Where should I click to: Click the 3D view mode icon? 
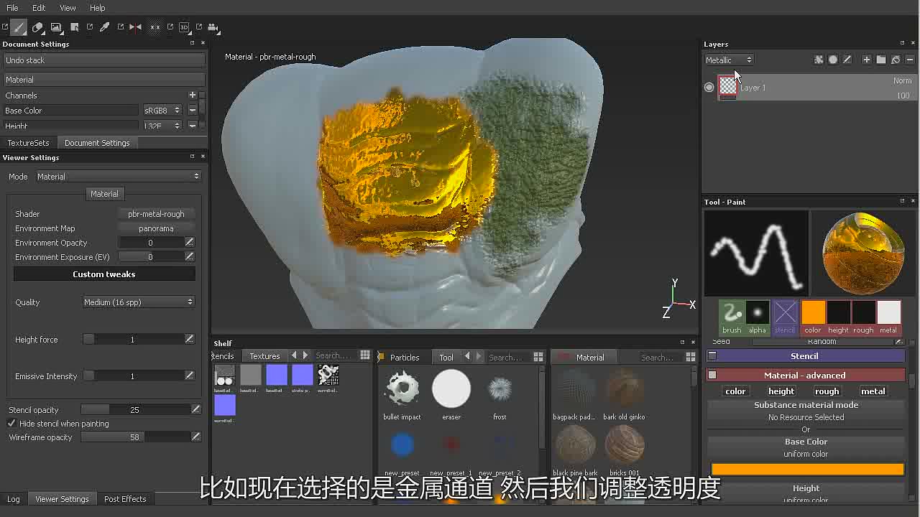click(x=184, y=27)
